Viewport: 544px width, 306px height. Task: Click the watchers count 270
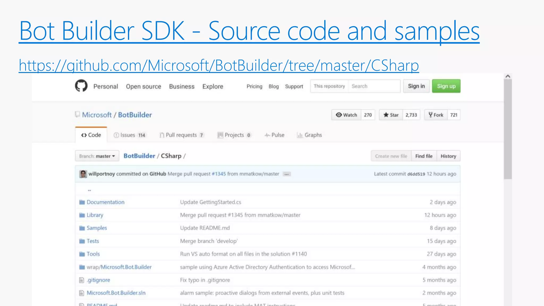[368, 115]
